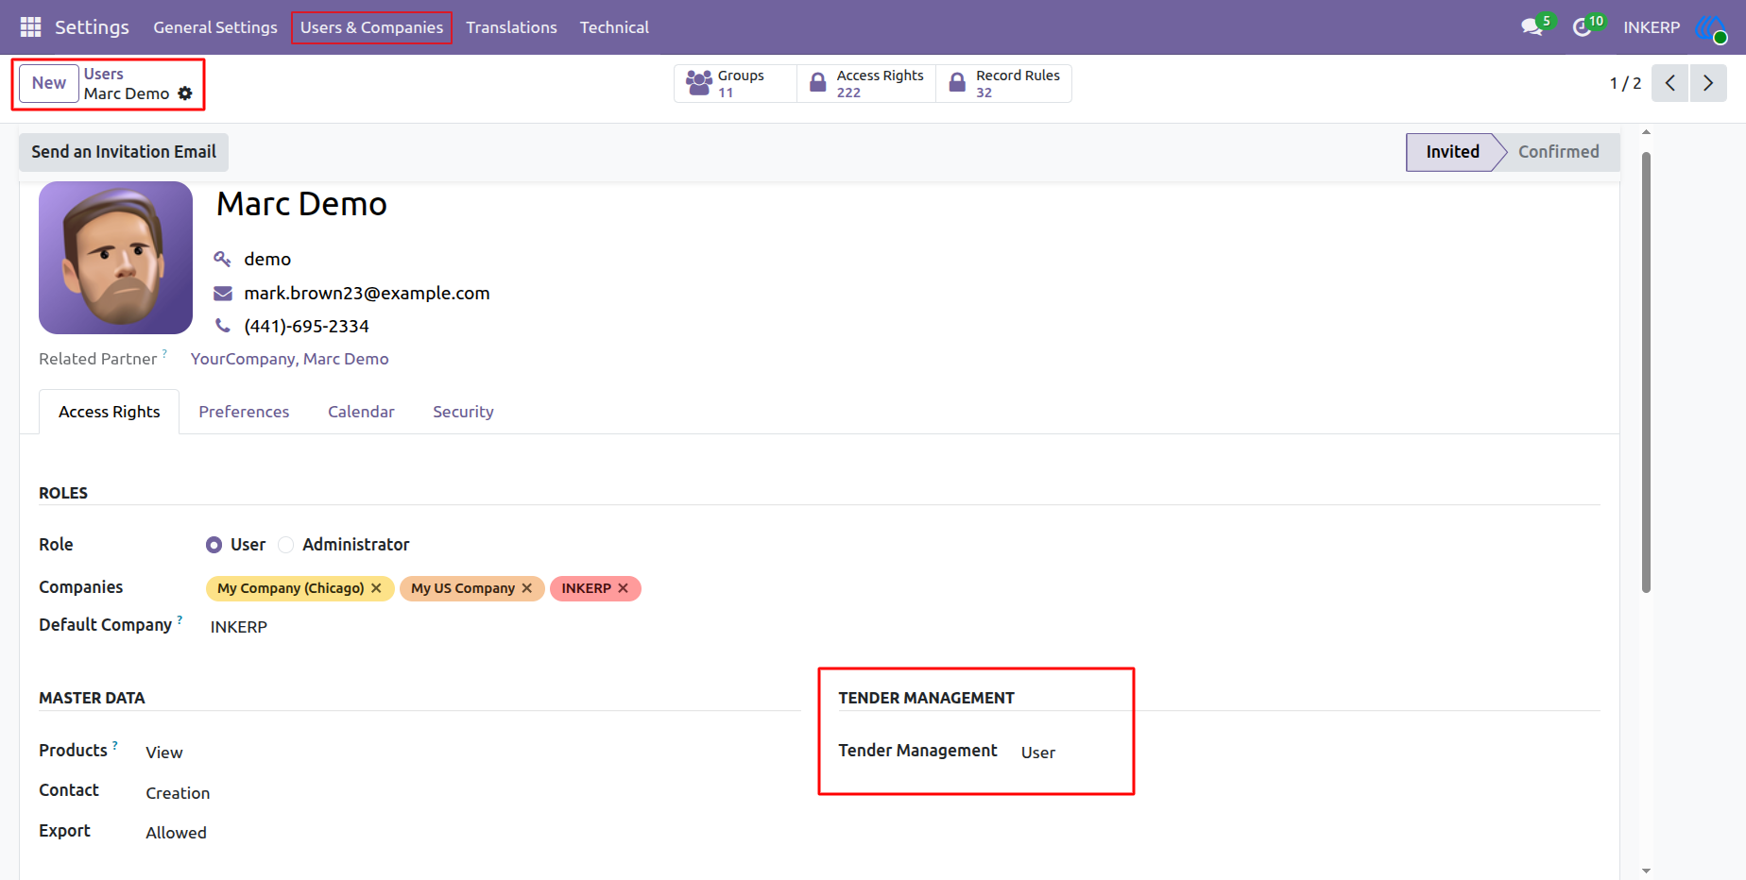1746x880 pixels.
Task: Open the conversations chat bubble icon
Action: pyautogui.click(x=1532, y=27)
